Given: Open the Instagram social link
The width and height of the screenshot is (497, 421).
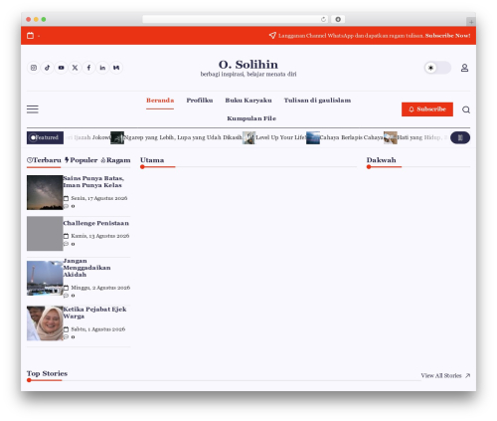Looking at the screenshot, I should click(34, 68).
